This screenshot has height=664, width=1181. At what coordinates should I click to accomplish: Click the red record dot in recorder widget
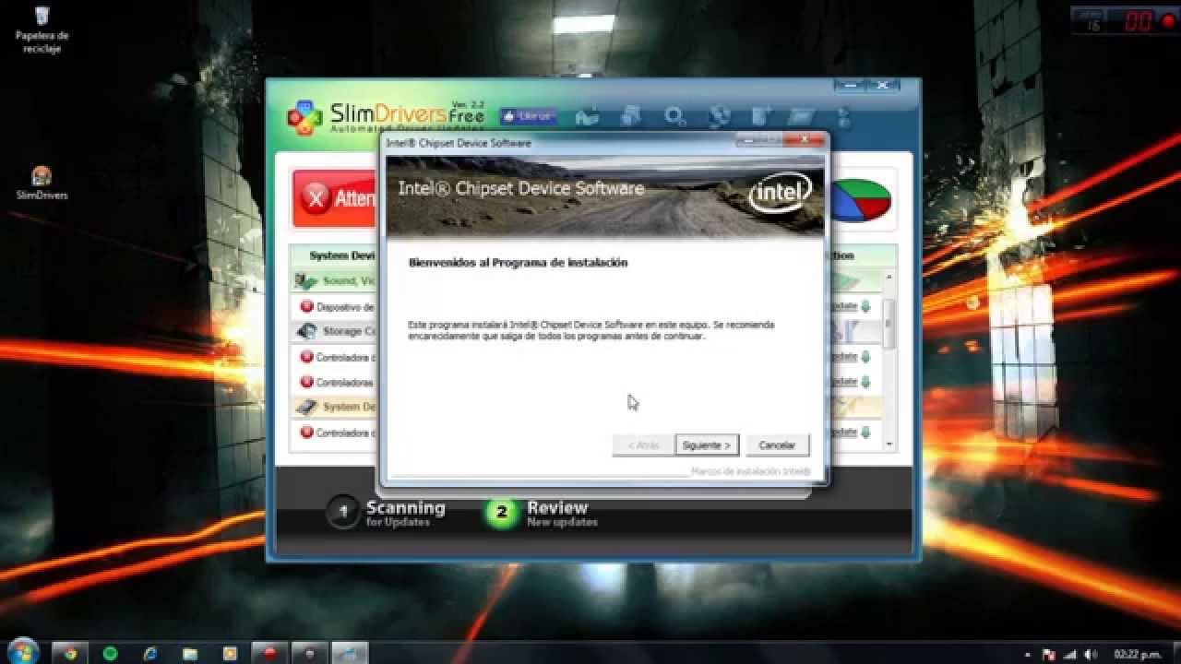coord(1168,22)
